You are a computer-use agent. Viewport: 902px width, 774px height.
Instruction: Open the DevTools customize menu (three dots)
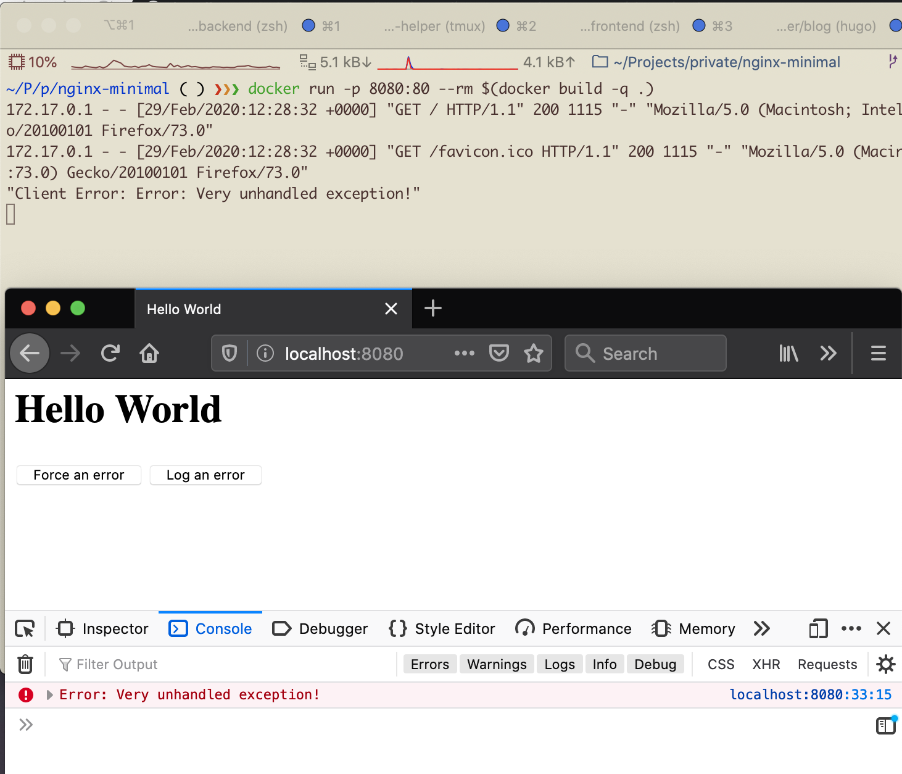[851, 628]
